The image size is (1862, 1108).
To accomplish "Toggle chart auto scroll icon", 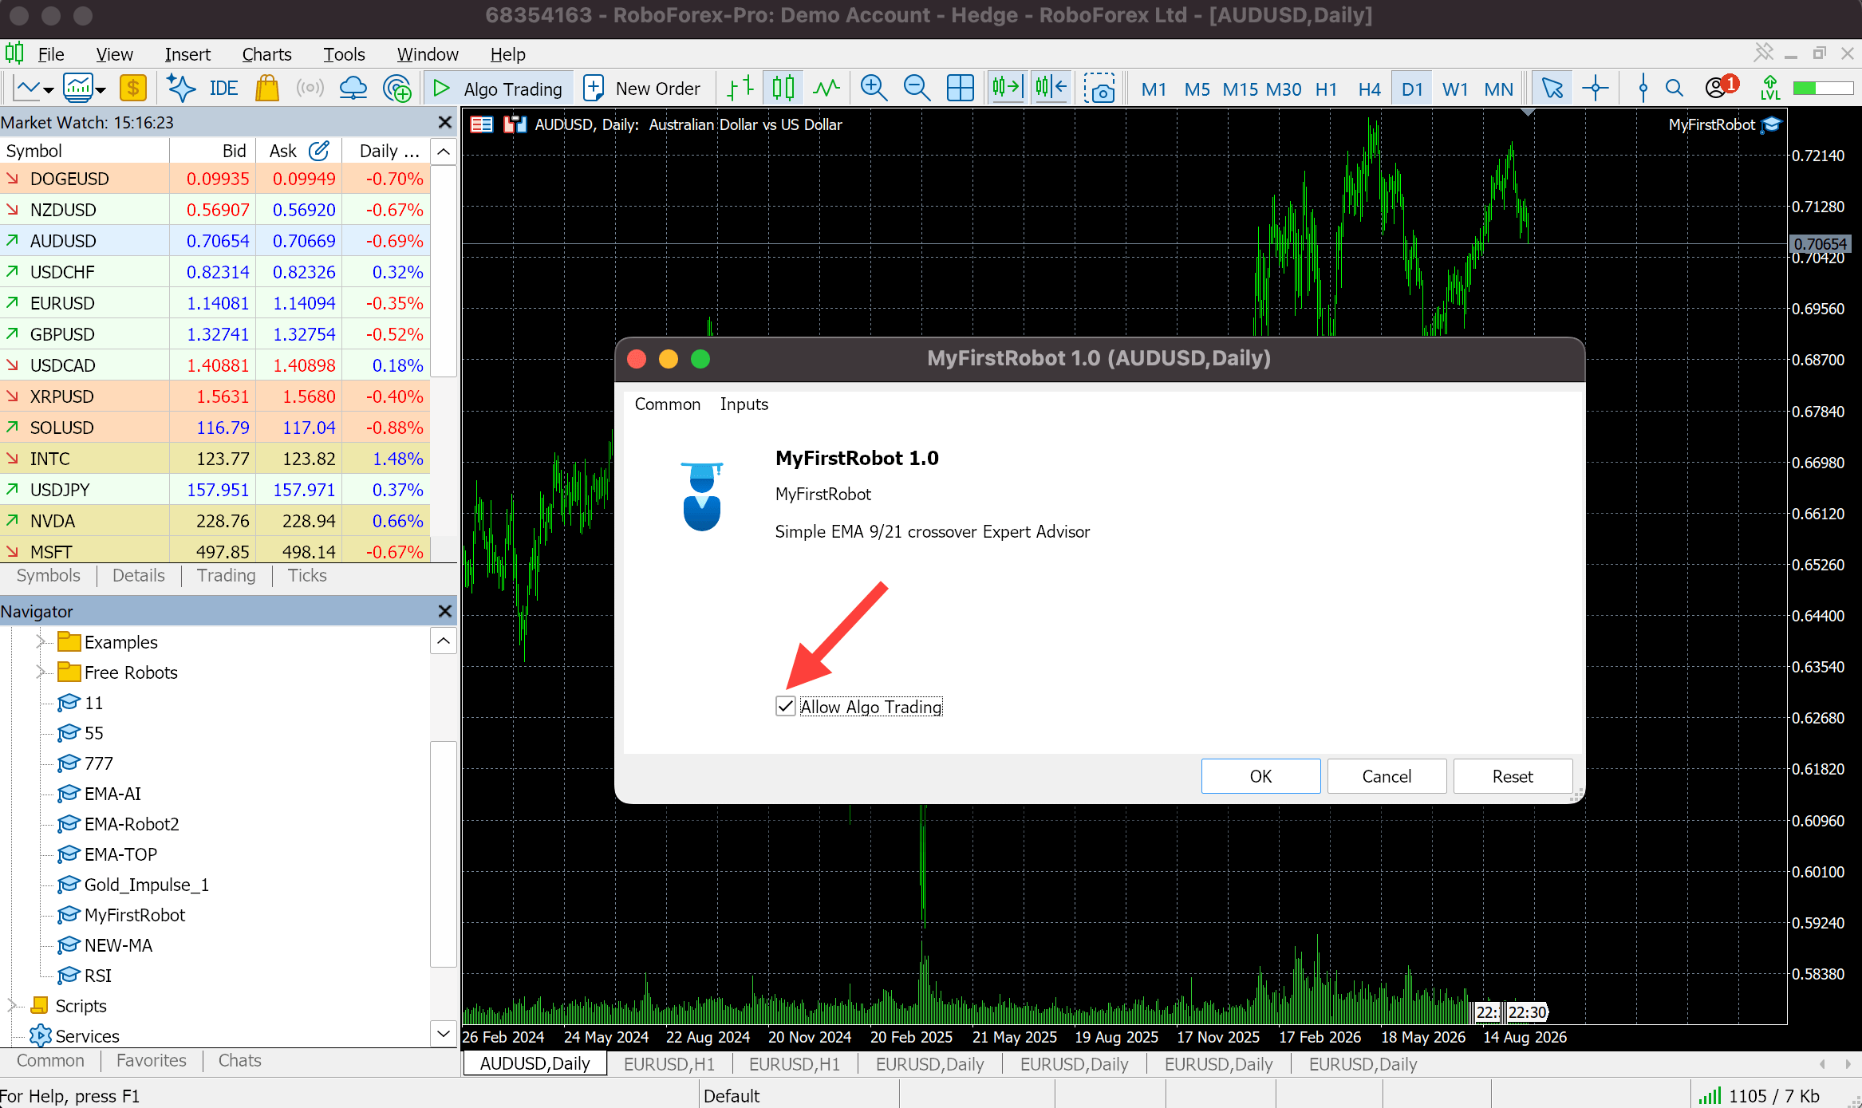I will click(x=1007, y=88).
